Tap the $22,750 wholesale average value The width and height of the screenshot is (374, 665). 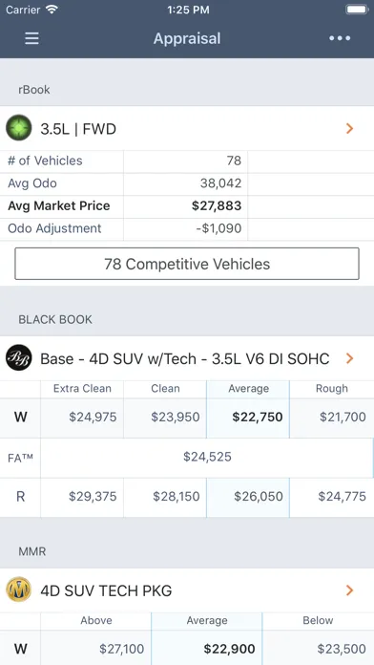[257, 417]
